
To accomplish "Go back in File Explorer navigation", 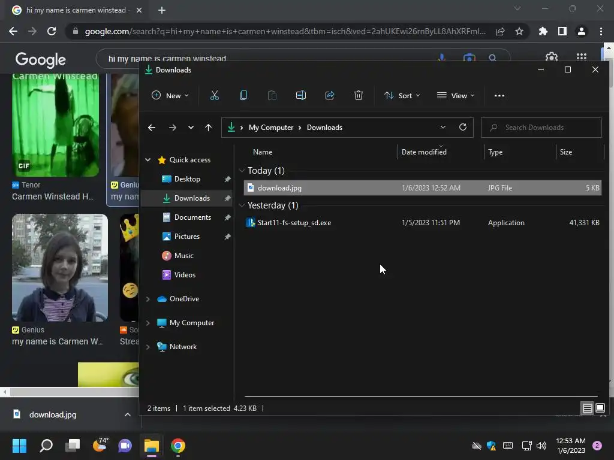I will click(x=152, y=128).
